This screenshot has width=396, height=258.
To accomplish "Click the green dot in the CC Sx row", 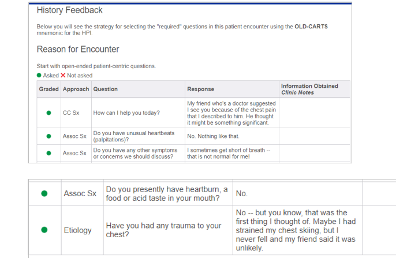I will [48, 113].
